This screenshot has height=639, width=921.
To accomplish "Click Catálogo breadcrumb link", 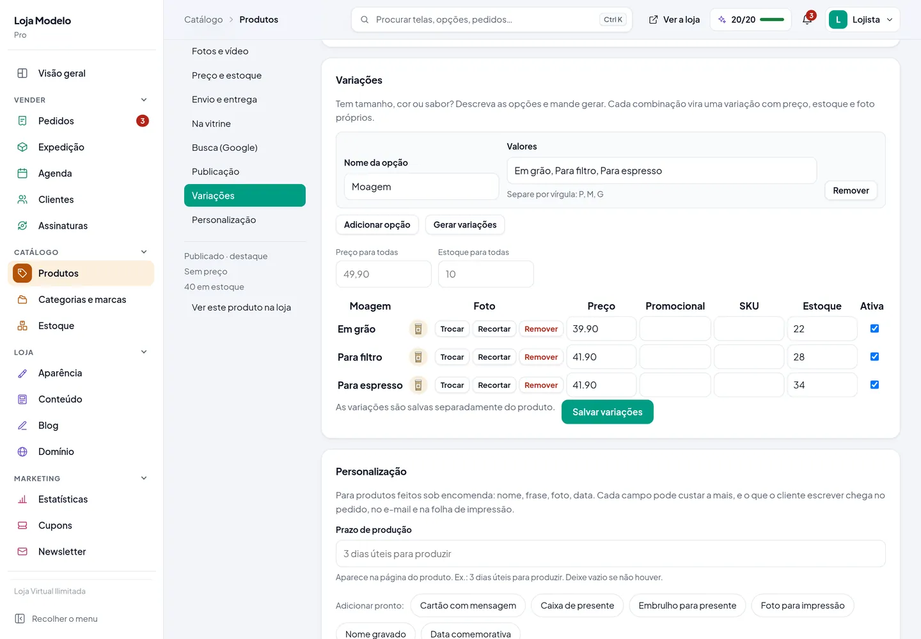I will pos(203,20).
